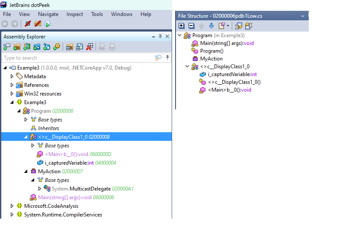Viewport: 339px width, 248px height.
Task: Open File Structure window options dropdown
Action: click(x=303, y=16)
